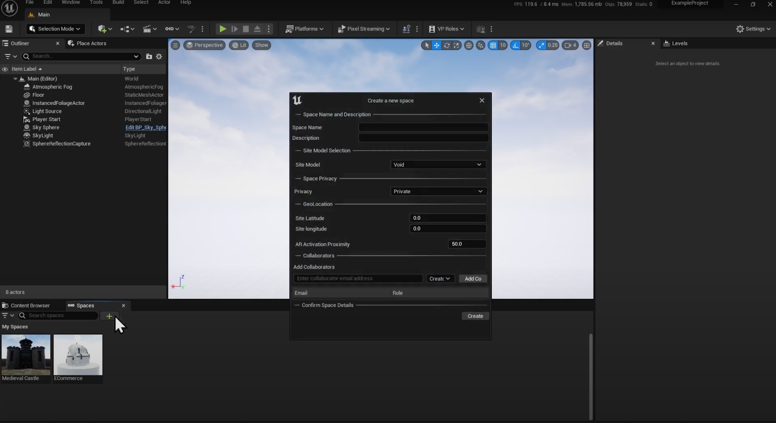
Task: Toggle rotation angle snapping in the viewport
Action: pos(516,45)
